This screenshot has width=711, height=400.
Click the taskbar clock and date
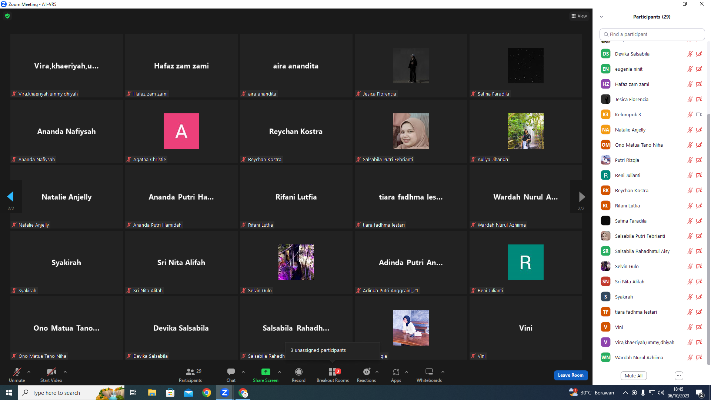(x=678, y=393)
